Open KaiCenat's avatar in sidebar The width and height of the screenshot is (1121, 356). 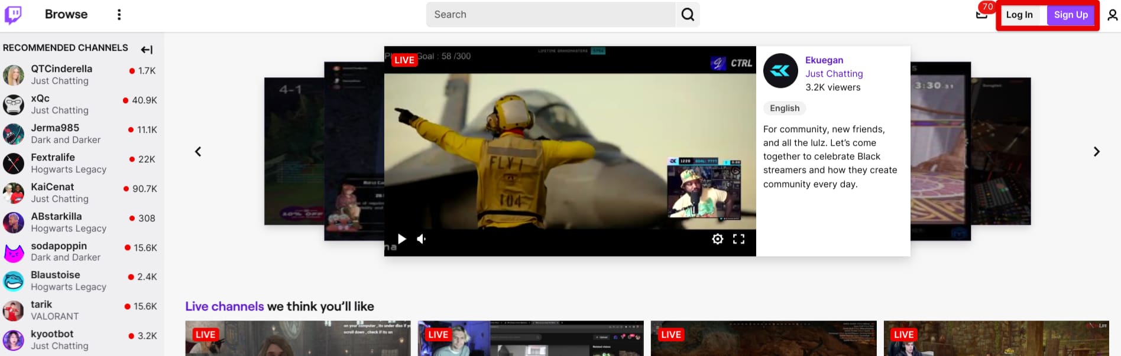click(14, 193)
